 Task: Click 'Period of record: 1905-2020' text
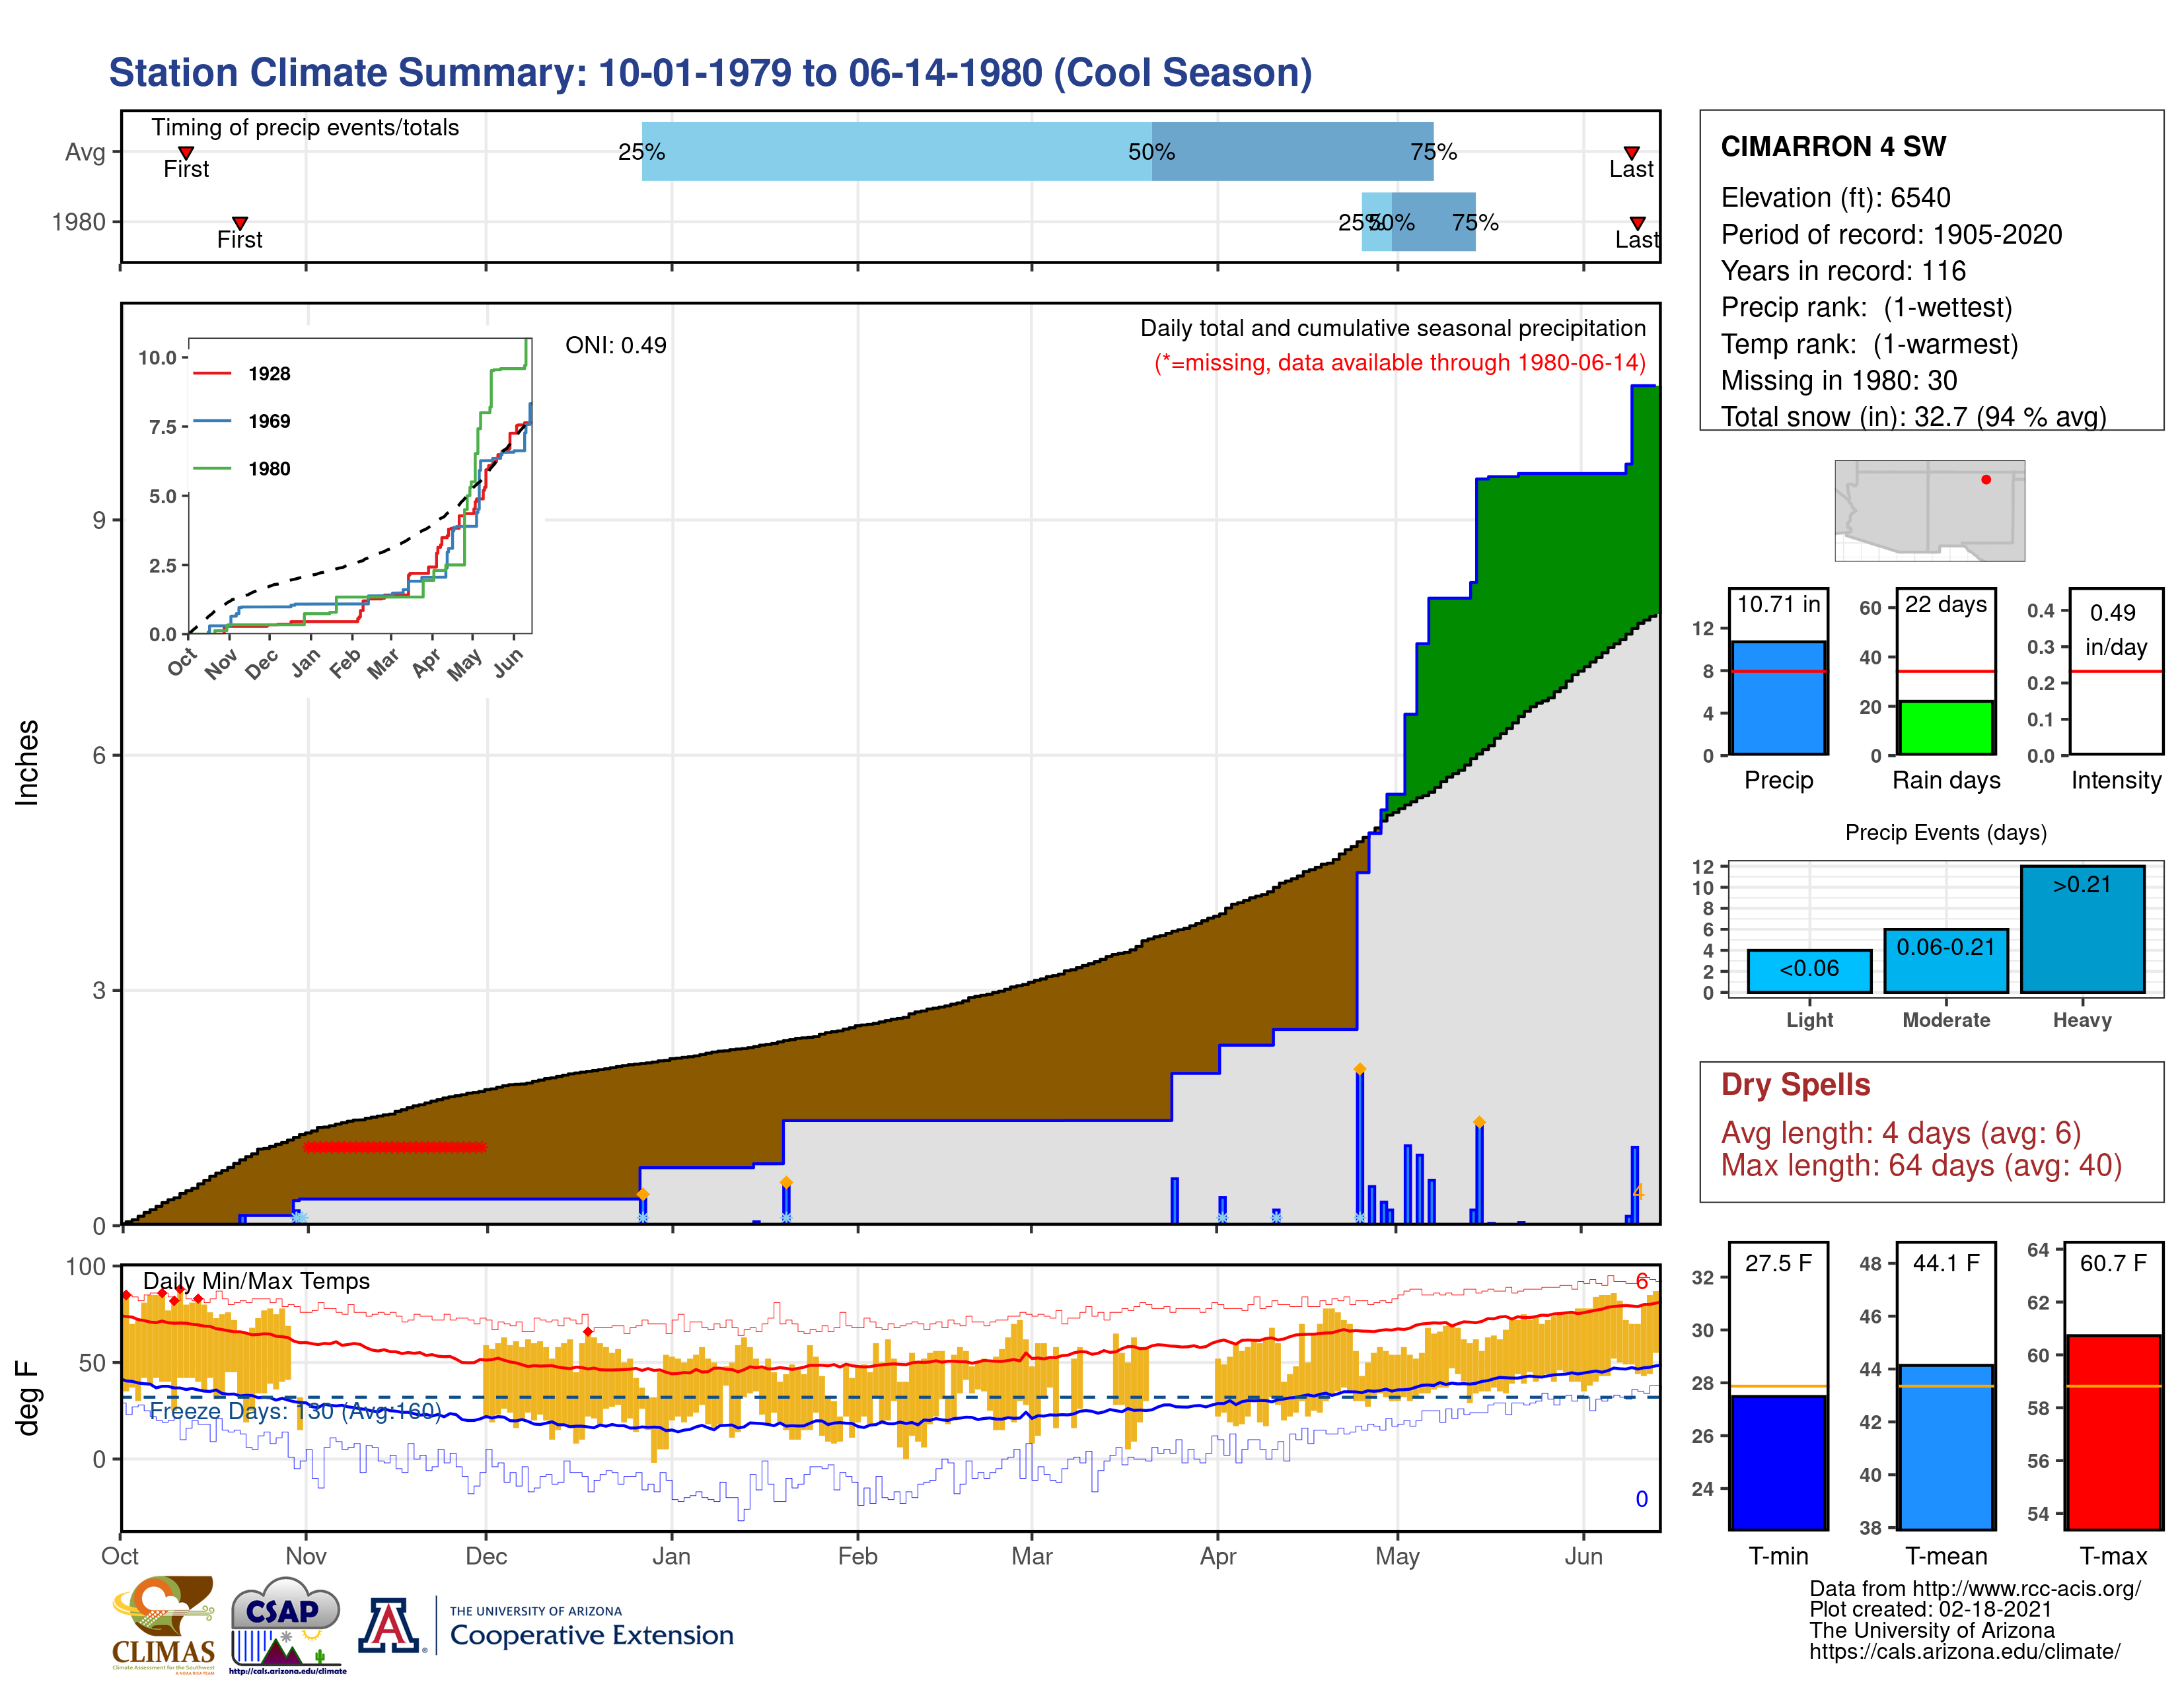(x=1891, y=234)
